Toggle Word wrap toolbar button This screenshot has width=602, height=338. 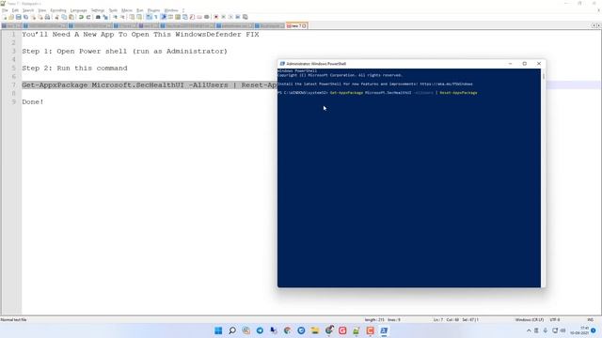pyautogui.click(x=149, y=17)
